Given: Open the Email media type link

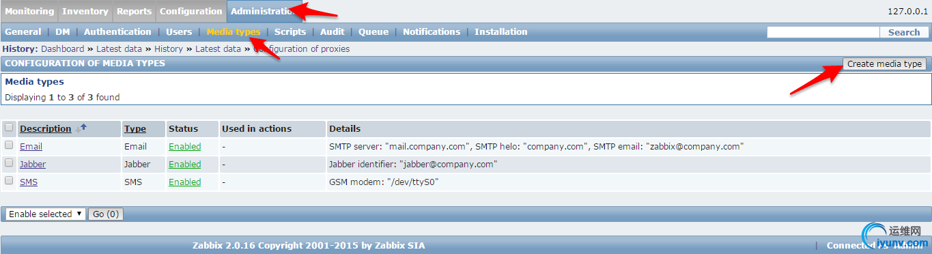Looking at the screenshot, I should (x=31, y=146).
